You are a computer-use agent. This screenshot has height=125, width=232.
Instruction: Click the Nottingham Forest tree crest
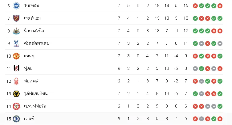pos(16,81)
